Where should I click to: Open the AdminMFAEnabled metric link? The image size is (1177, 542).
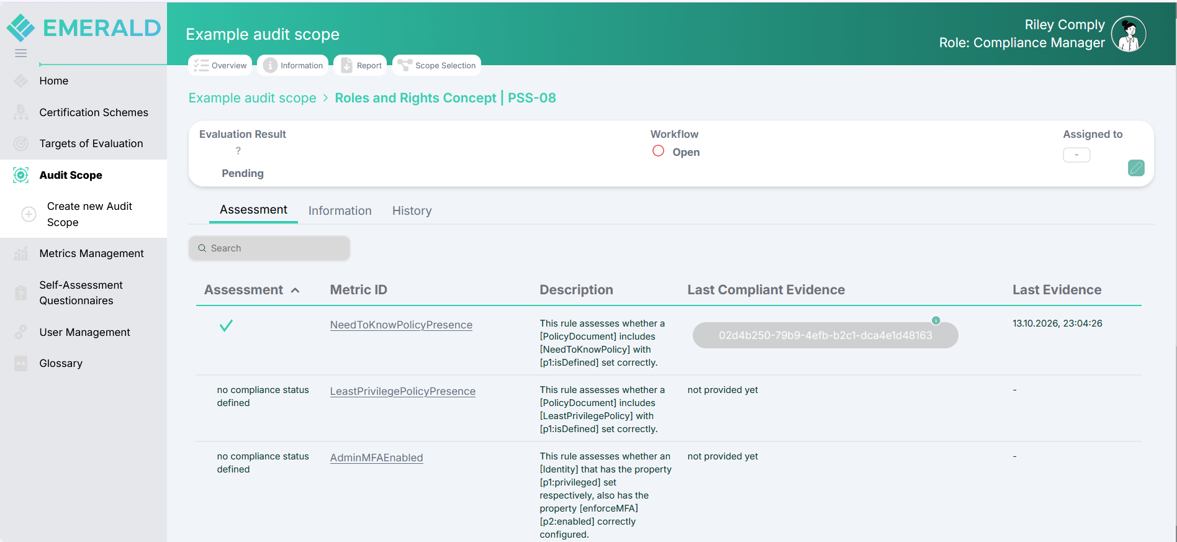click(376, 458)
